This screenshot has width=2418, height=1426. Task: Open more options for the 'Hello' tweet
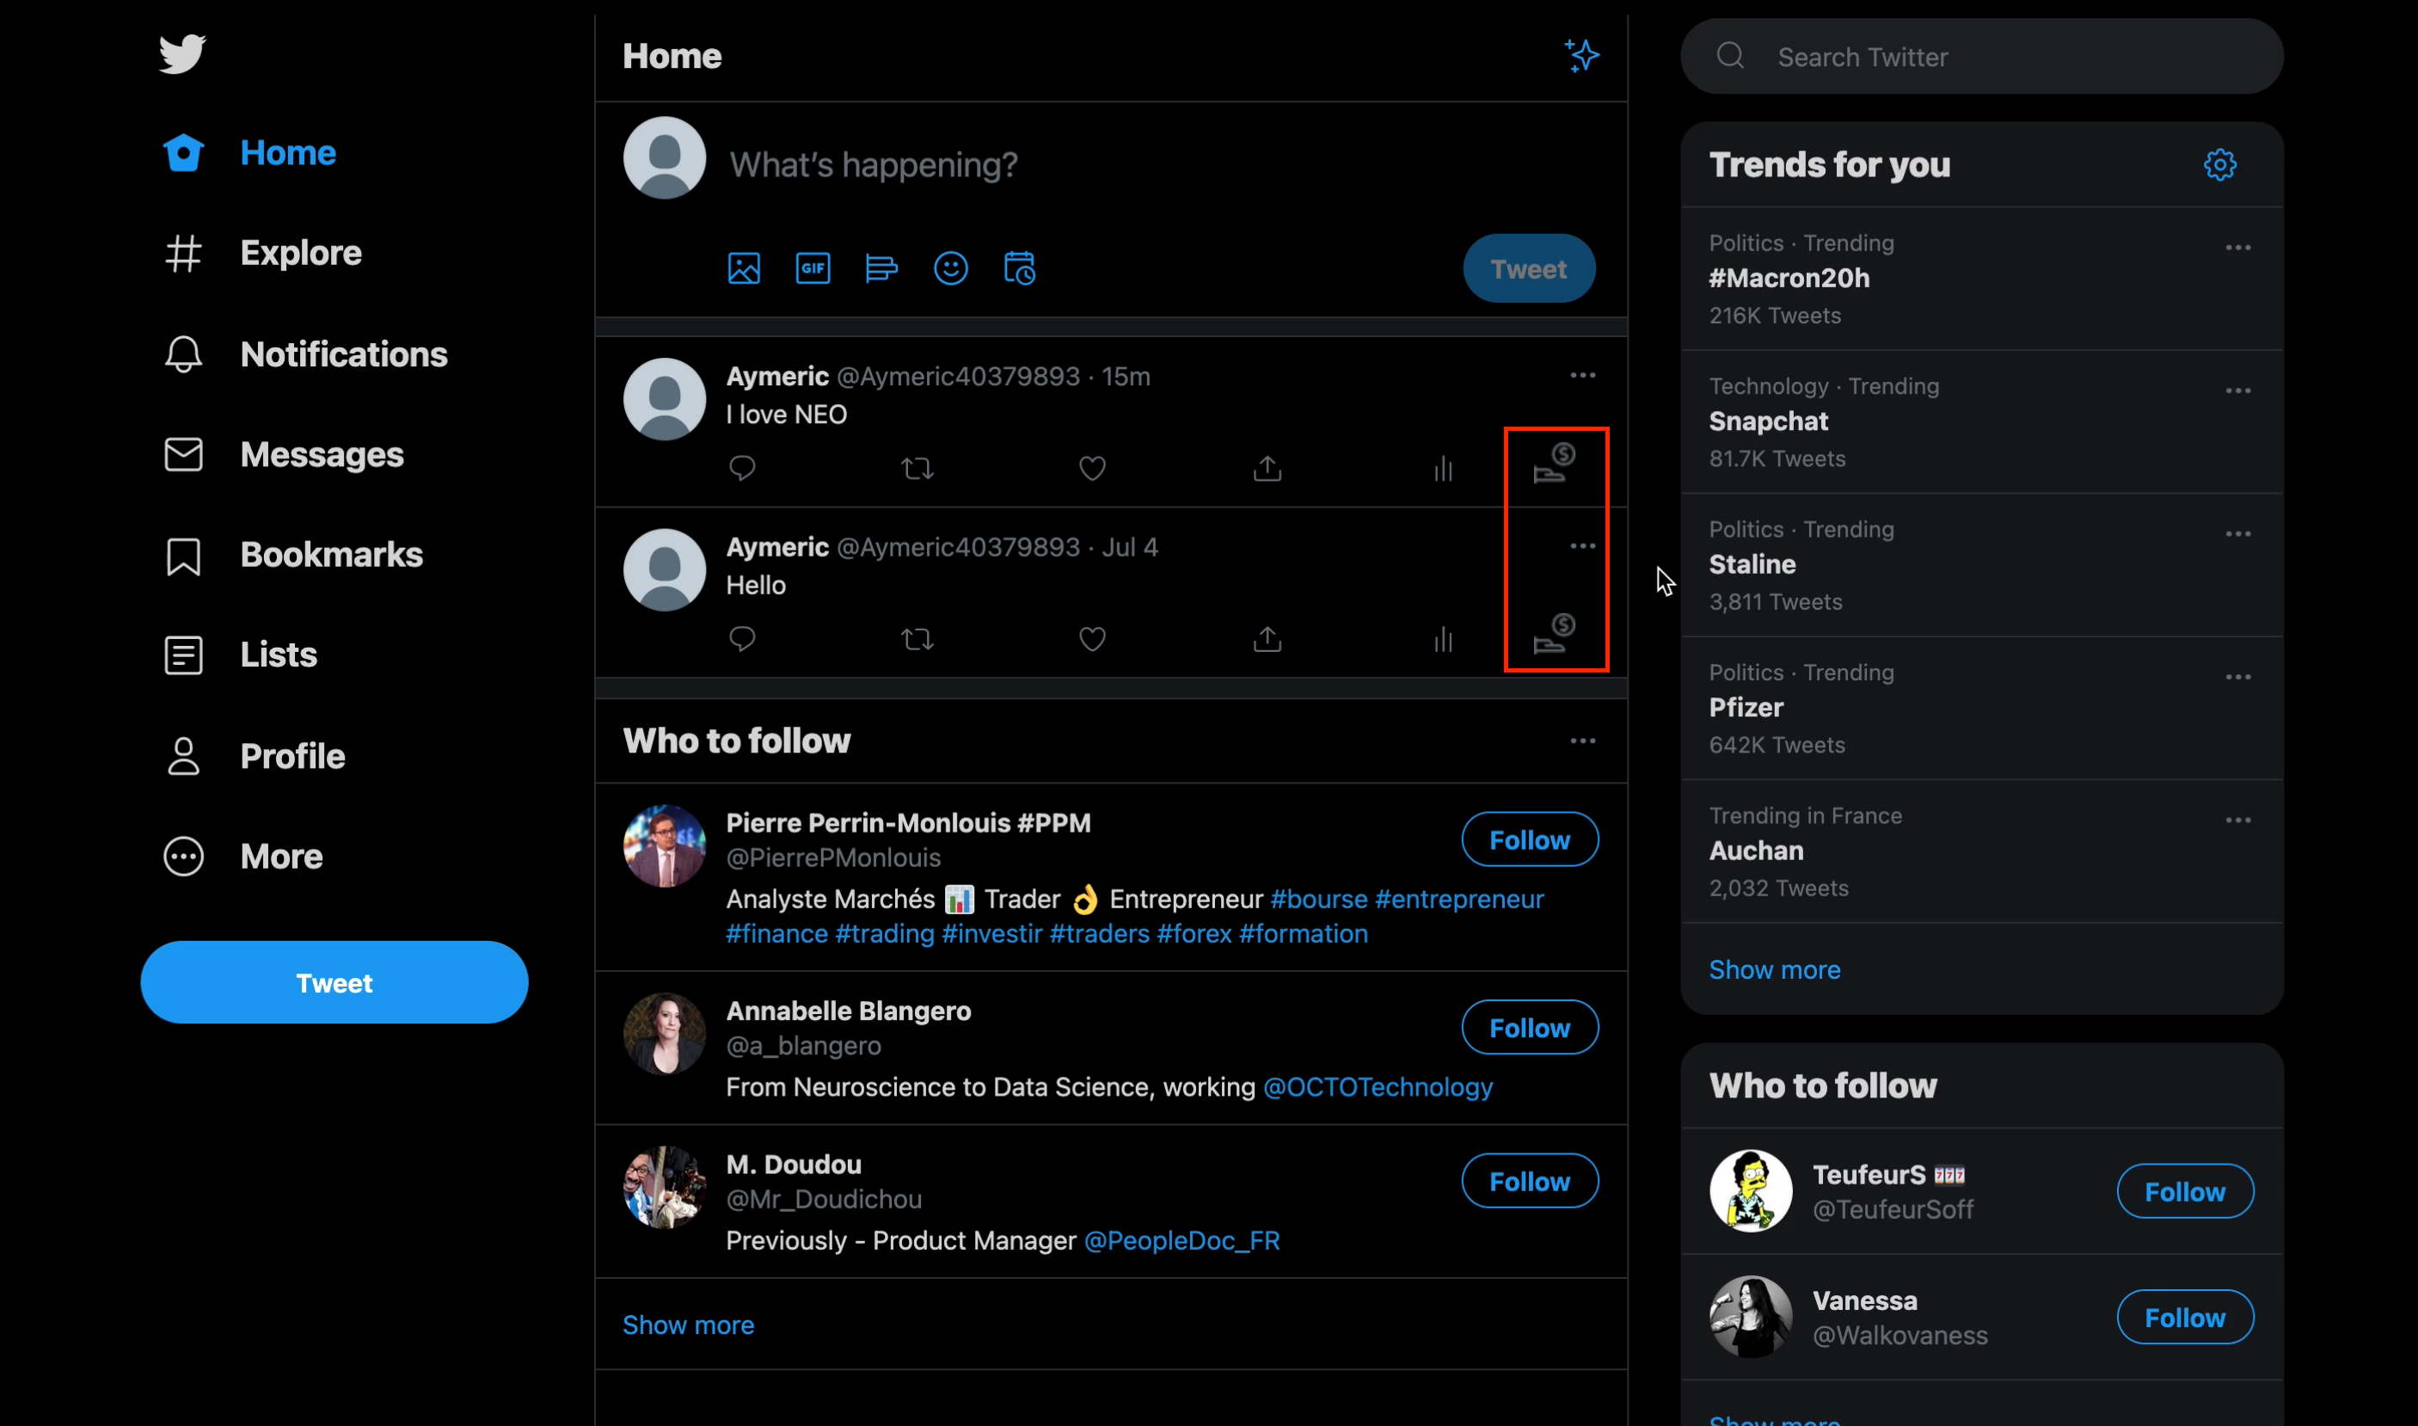pos(1582,546)
